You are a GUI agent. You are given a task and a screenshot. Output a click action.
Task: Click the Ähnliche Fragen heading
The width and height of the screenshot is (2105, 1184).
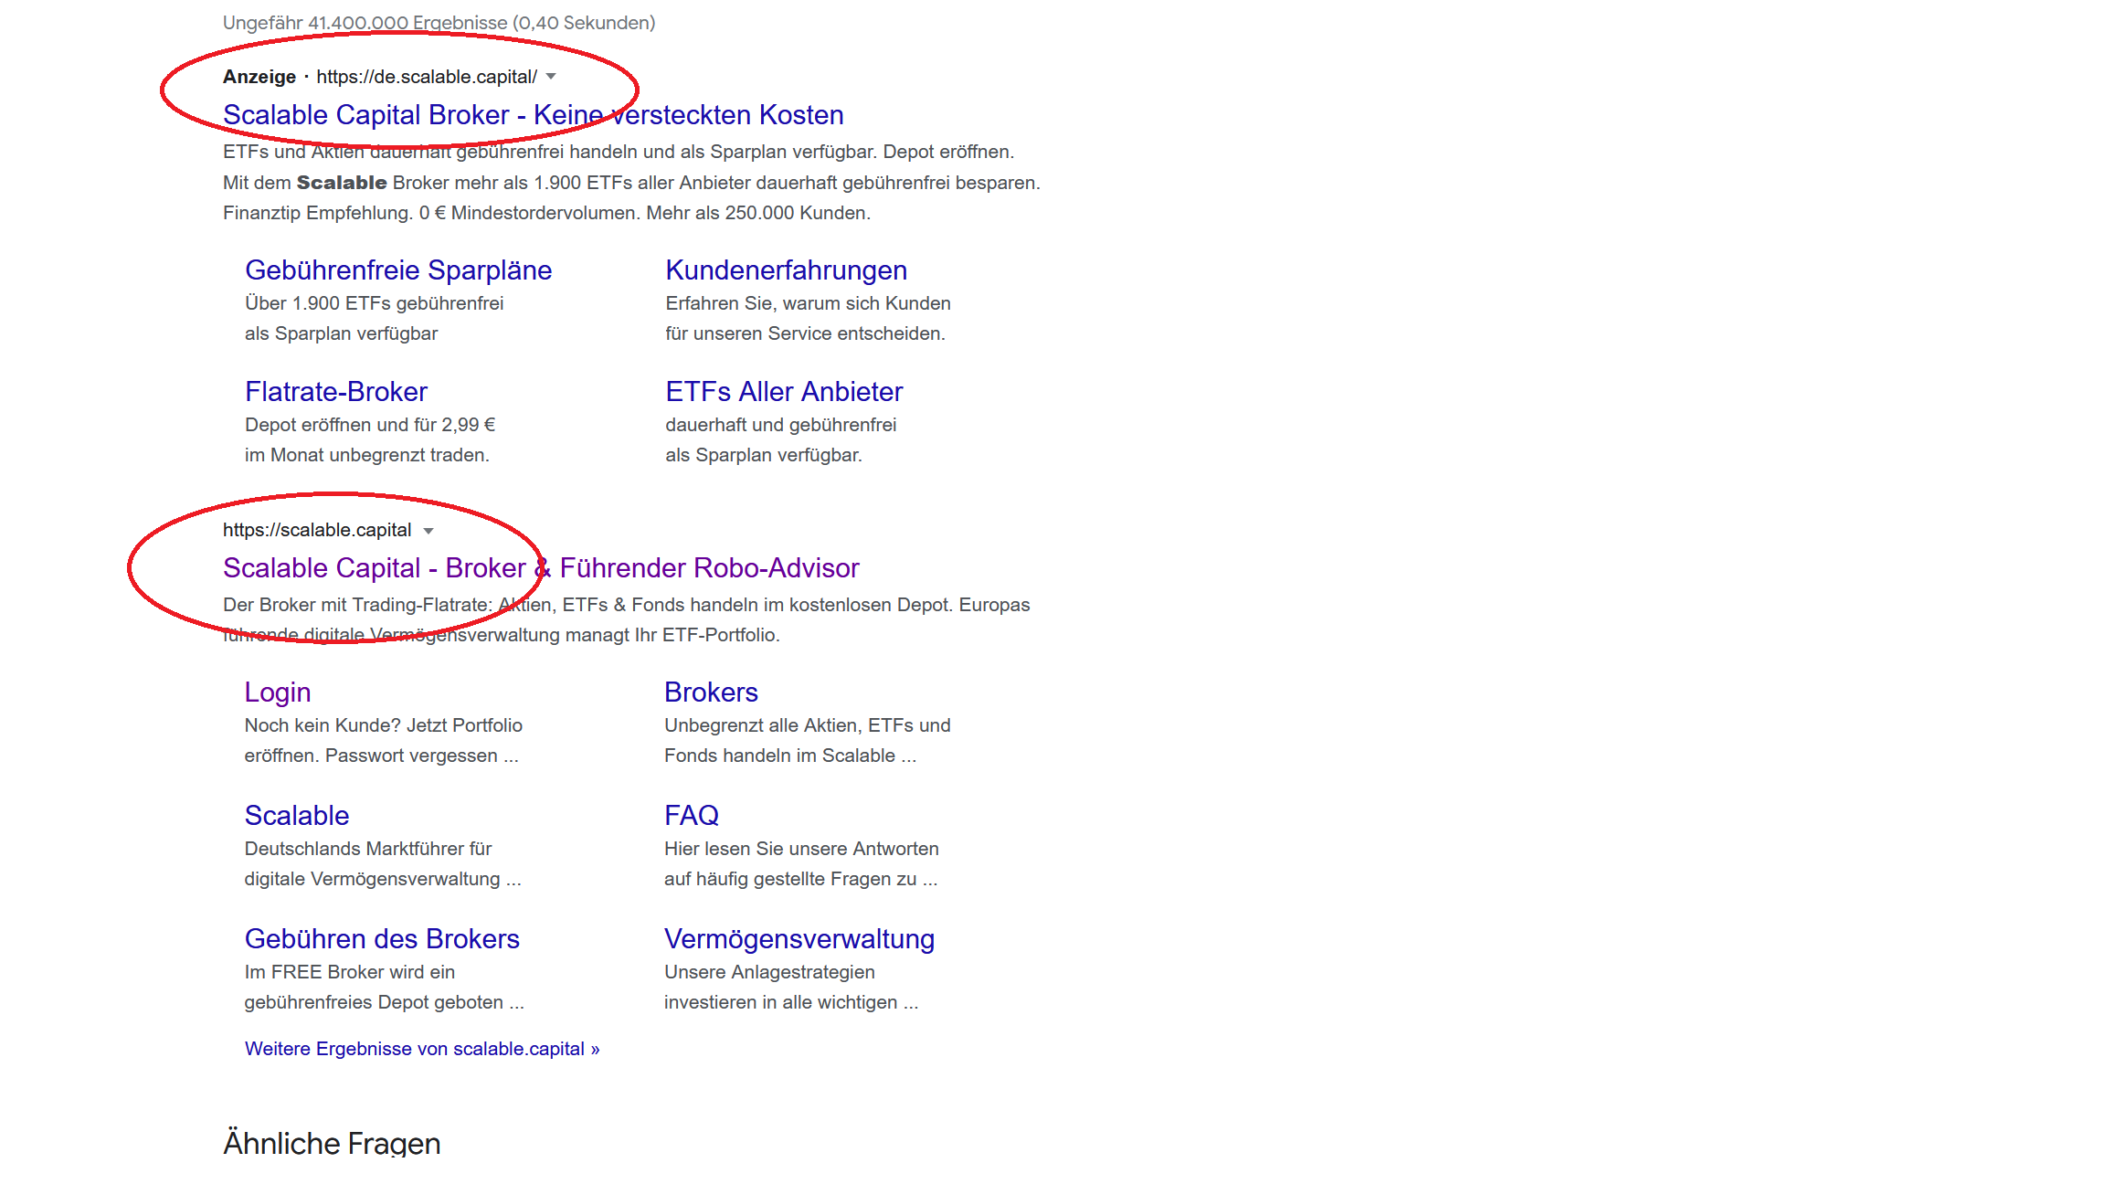[332, 1143]
